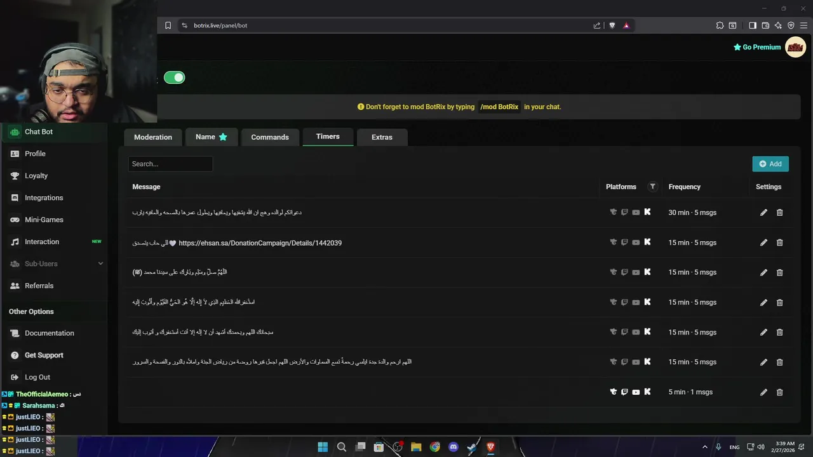Toggle YouTube platform for the 5 min timer
The height and width of the screenshot is (457, 813).
[636, 392]
